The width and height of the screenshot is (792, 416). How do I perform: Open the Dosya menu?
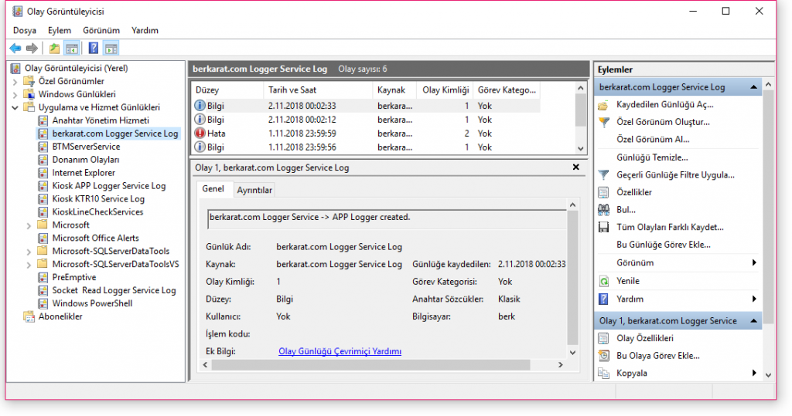(24, 30)
